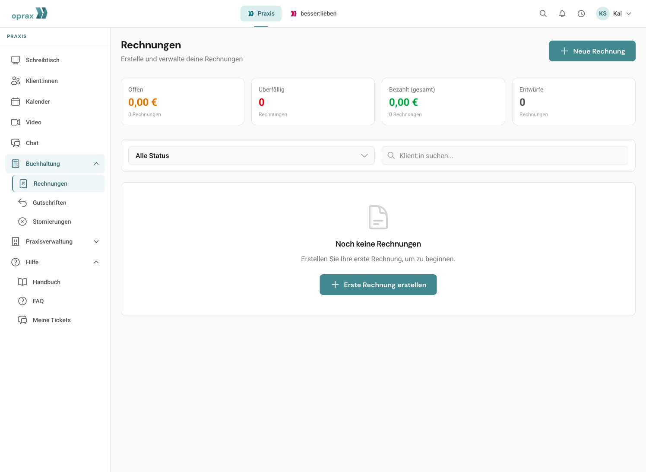The height and width of the screenshot is (472, 646).
Task: Click the Video camera icon
Action: click(x=16, y=122)
